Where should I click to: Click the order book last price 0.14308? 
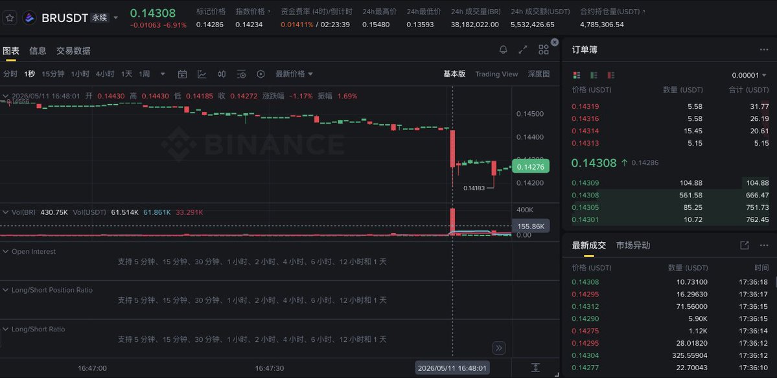(x=594, y=162)
